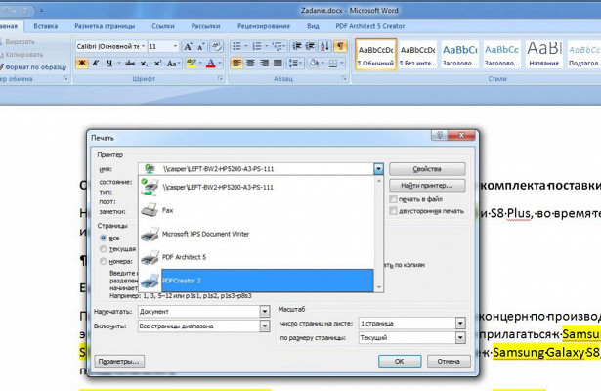Cancel print dialog with Отмена
601x391 pixels.
pos(449,361)
